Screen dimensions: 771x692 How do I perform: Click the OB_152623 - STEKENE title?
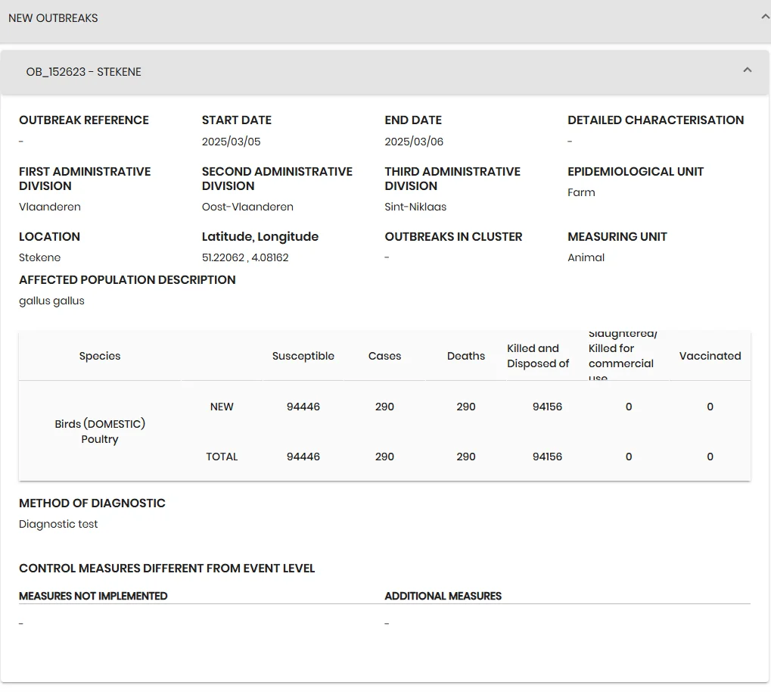point(83,72)
